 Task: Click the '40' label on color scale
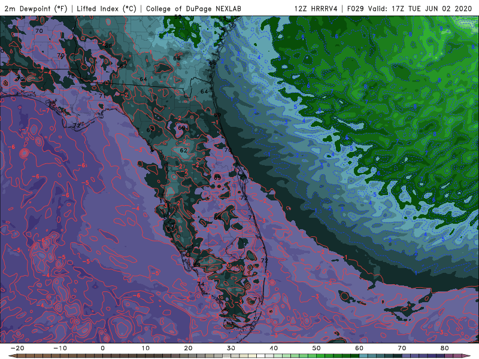click(274, 348)
